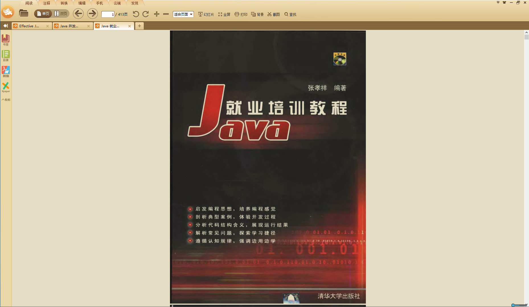
Task: Rotate page clockwise
Action: 145,14
